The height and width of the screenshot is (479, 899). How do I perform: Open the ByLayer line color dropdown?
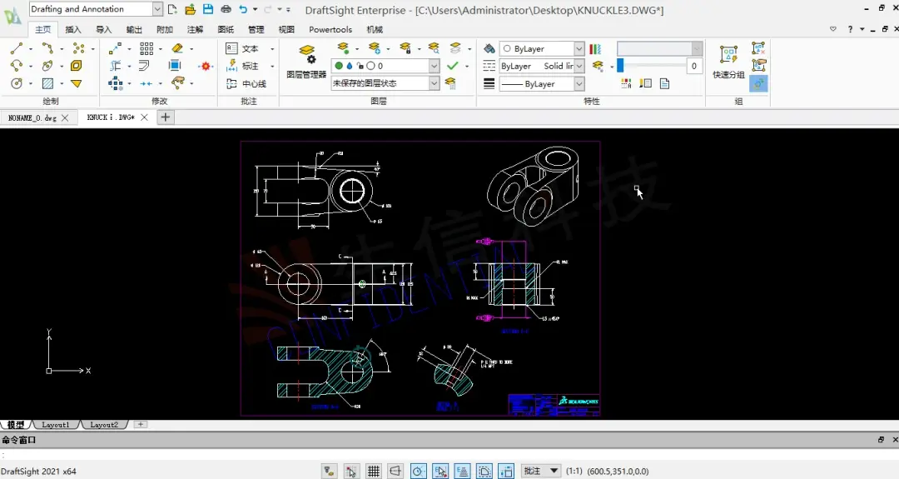point(541,49)
